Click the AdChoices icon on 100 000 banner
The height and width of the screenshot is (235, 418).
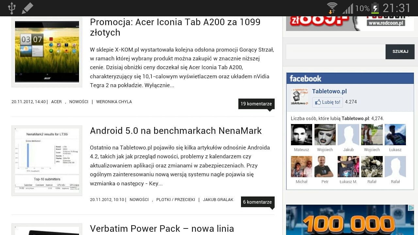pos(411,208)
